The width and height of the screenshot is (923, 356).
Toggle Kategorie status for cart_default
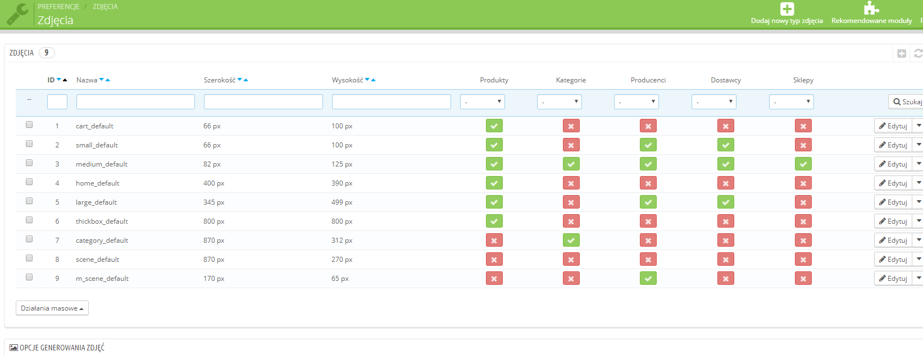tap(571, 126)
